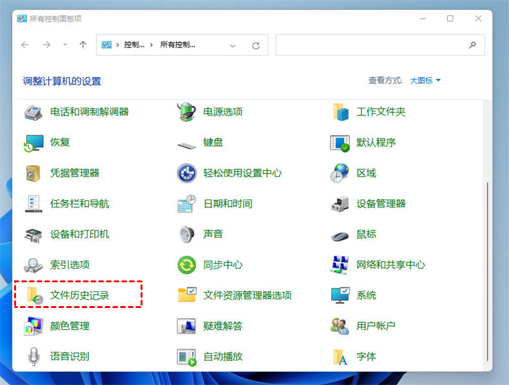This screenshot has width=509, height=385.
Task: Open the 设备管理器 link text
Action: tap(381, 204)
